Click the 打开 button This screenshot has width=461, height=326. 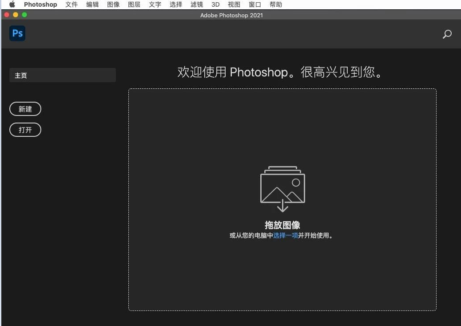[x=25, y=130]
